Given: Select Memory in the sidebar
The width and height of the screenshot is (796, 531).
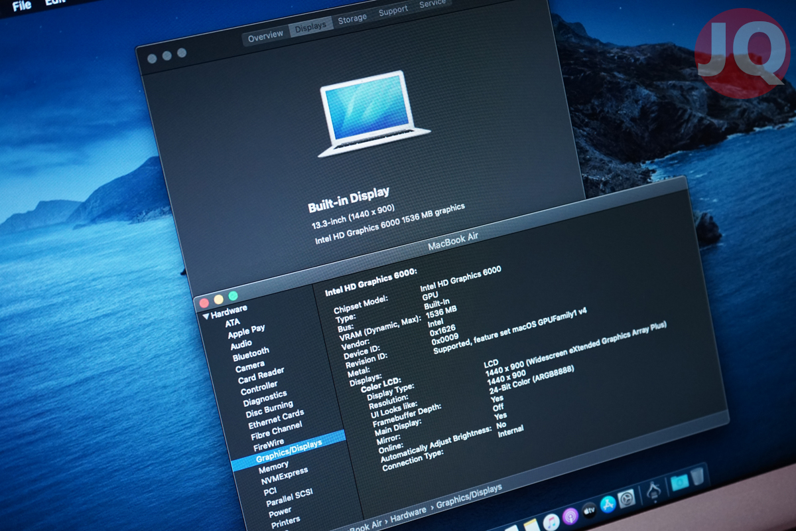Looking at the screenshot, I should pos(273,466).
